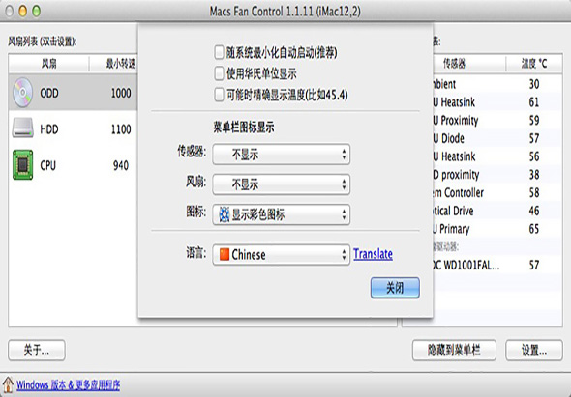Viewport: 571px width, 397px height.
Task: Click the China flag icon in language menu
Action: (225, 254)
